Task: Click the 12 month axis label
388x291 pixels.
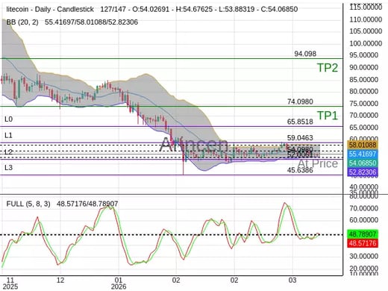Action: (60, 281)
